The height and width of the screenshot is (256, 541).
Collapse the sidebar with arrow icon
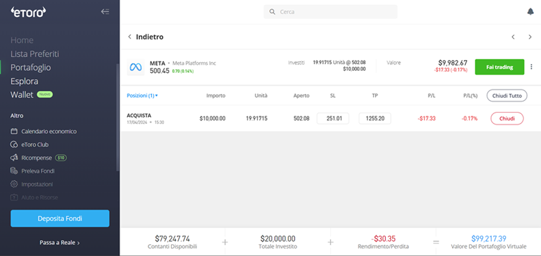105,12
